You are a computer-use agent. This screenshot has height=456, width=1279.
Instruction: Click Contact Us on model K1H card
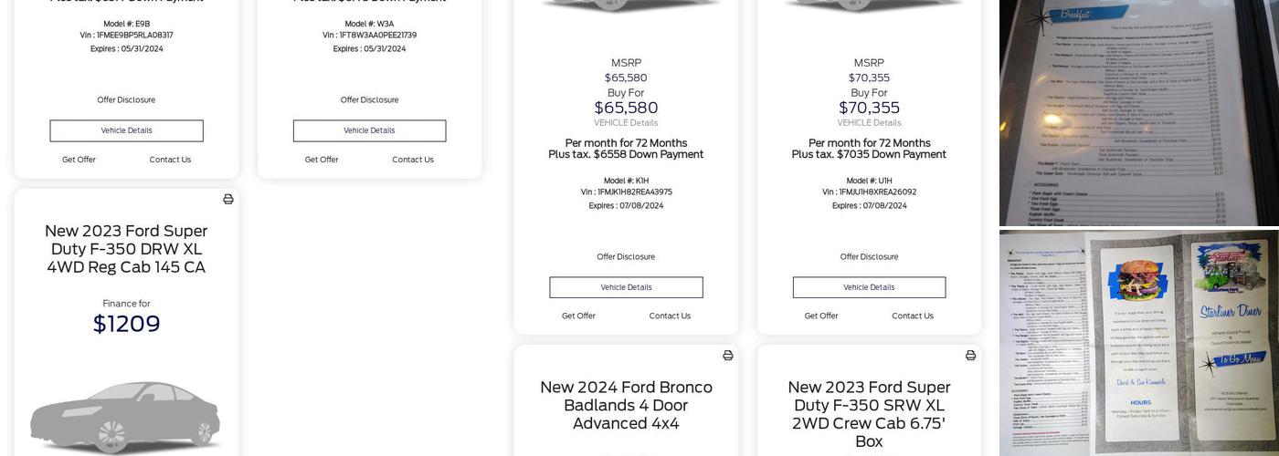pyautogui.click(x=670, y=316)
